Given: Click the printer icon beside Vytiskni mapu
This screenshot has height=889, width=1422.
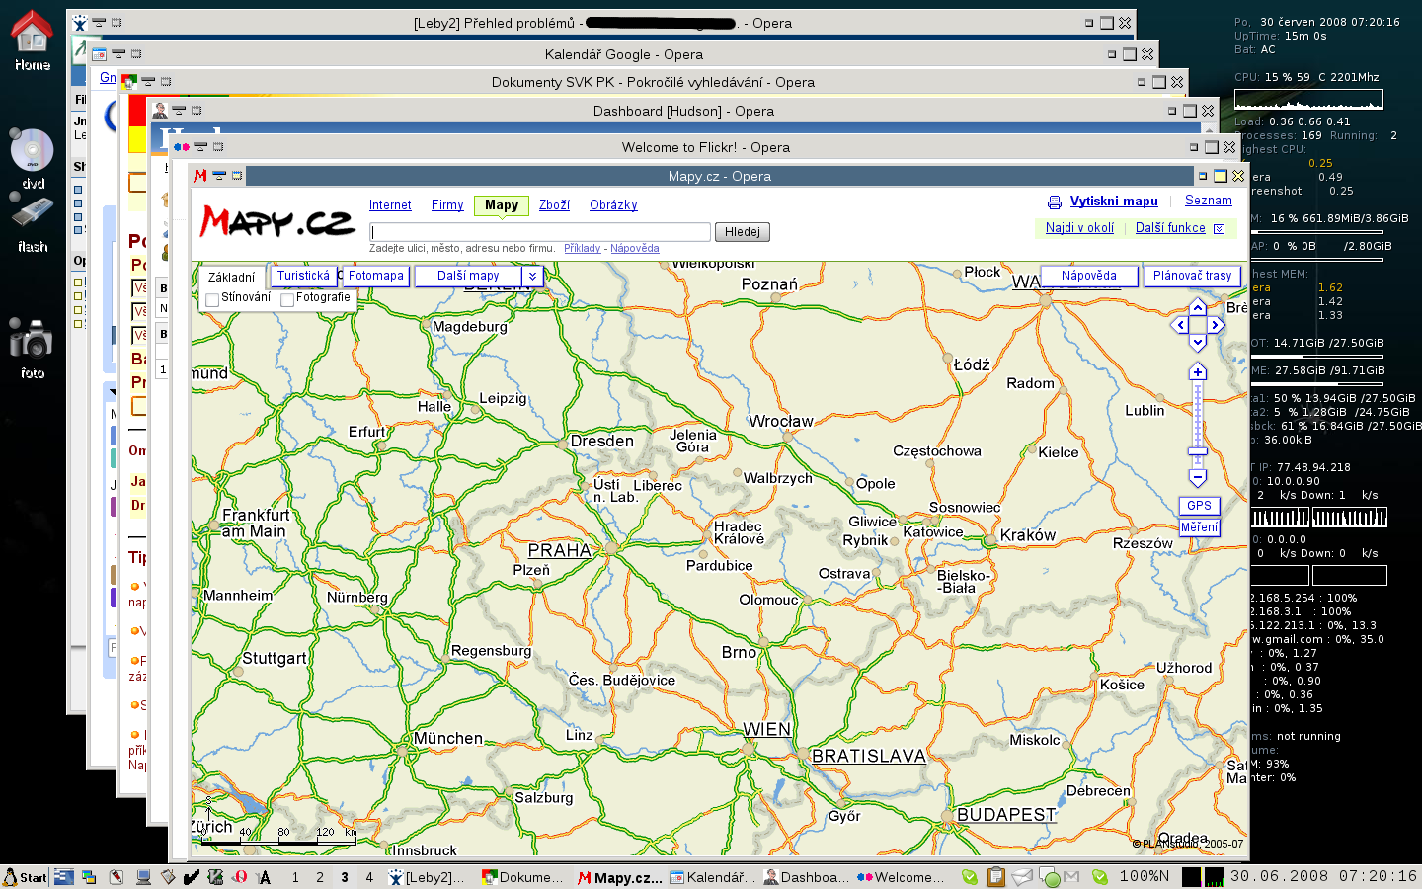Looking at the screenshot, I should (x=1055, y=202).
